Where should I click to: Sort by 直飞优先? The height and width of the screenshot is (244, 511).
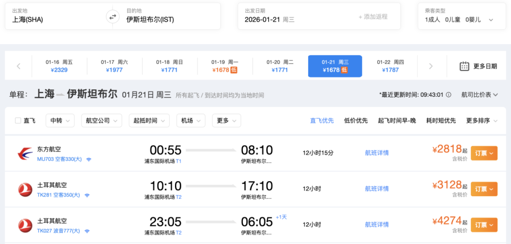pos(322,121)
